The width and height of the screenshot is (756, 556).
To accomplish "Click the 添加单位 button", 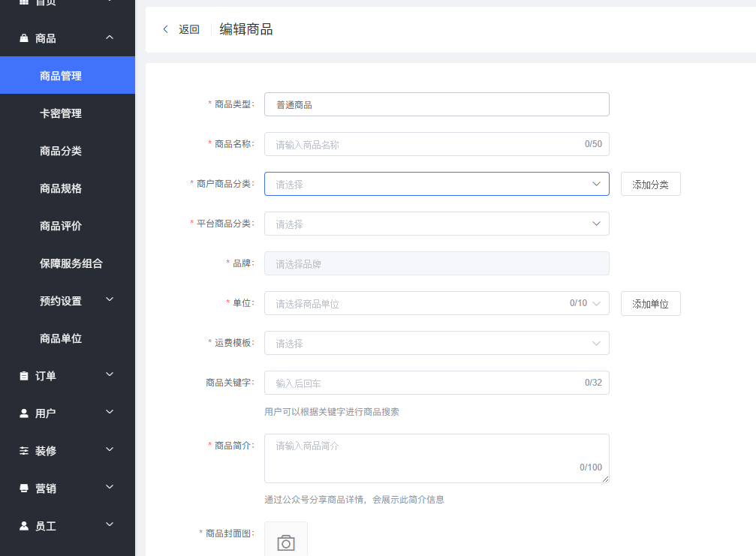I will 650,303.
